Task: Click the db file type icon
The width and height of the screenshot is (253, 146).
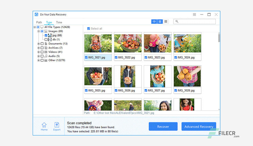Action: pyautogui.click(x=50, y=40)
